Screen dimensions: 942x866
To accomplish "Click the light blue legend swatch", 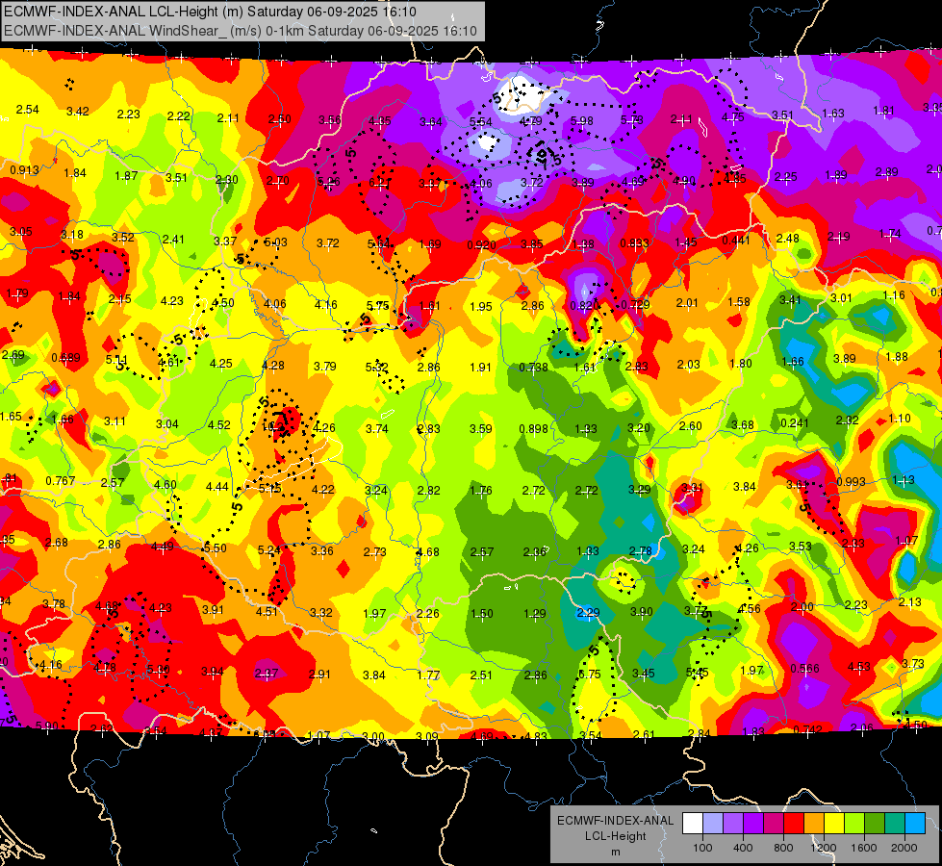I will point(915,824).
